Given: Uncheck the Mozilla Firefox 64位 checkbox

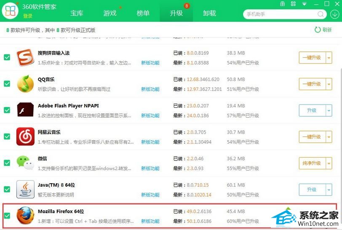Looking at the screenshot, I should coord(7,216).
